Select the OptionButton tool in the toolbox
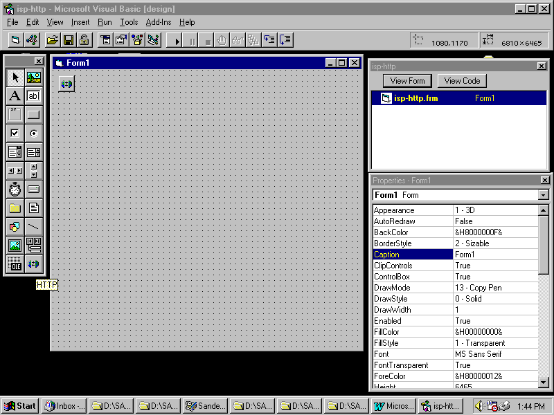This screenshot has height=415, width=554. pyautogui.click(x=33, y=133)
